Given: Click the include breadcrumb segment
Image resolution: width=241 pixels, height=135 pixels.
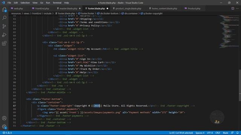Looking at the screenshot, I should (48, 13).
